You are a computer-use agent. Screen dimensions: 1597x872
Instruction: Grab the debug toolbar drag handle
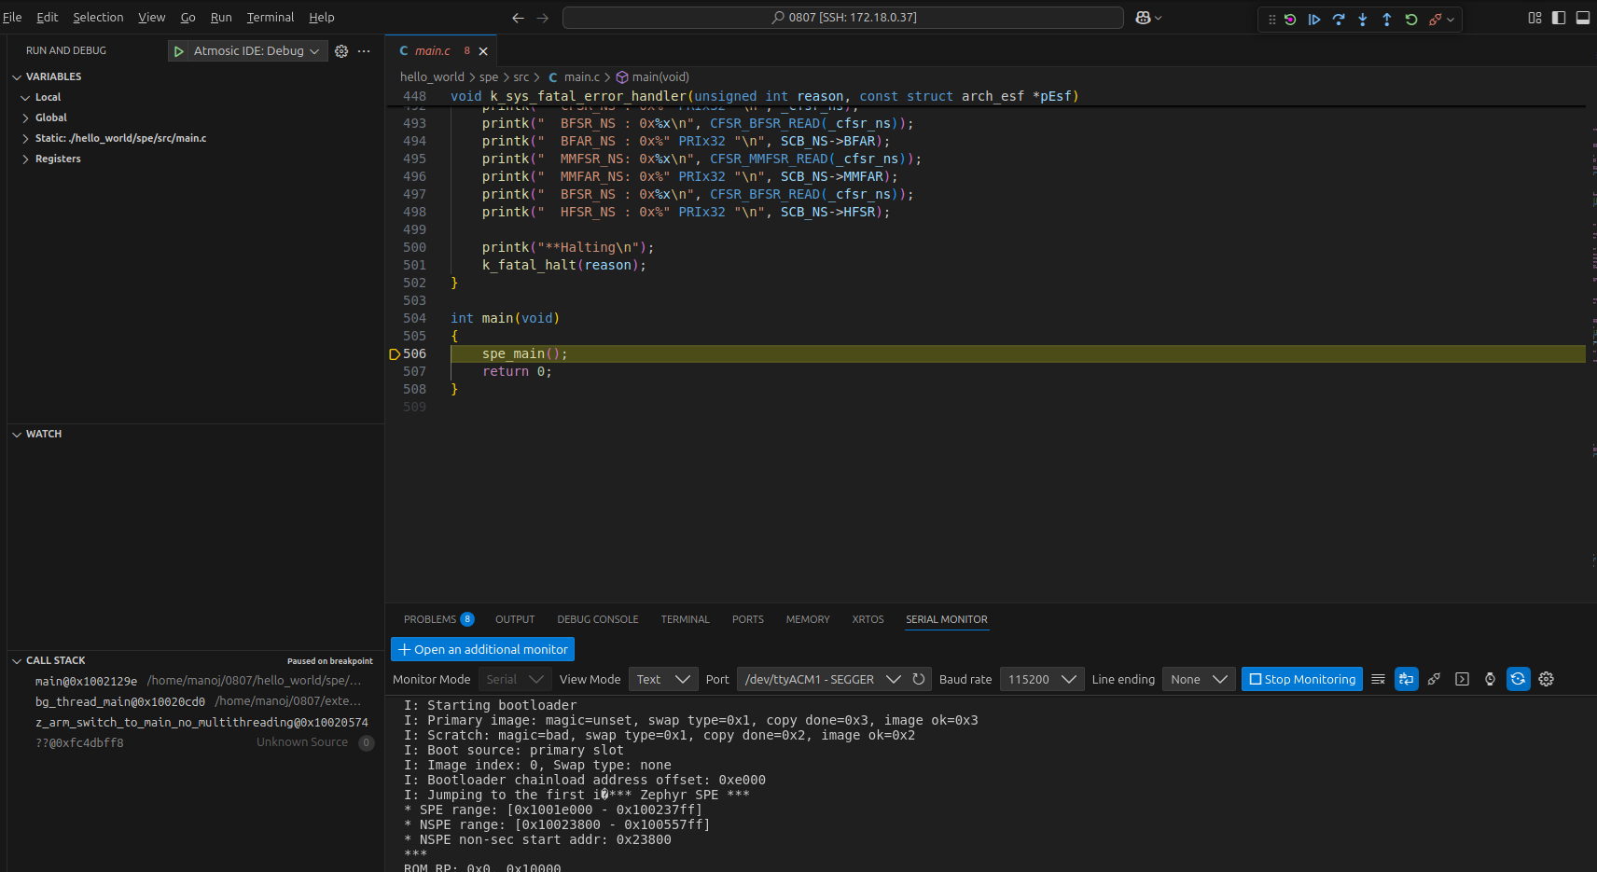coord(1271,19)
